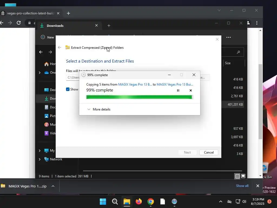Open options chevron for downloaded zip
This screenshot has width=277, height=208.
pyautogui.click(x=53, y=186)
